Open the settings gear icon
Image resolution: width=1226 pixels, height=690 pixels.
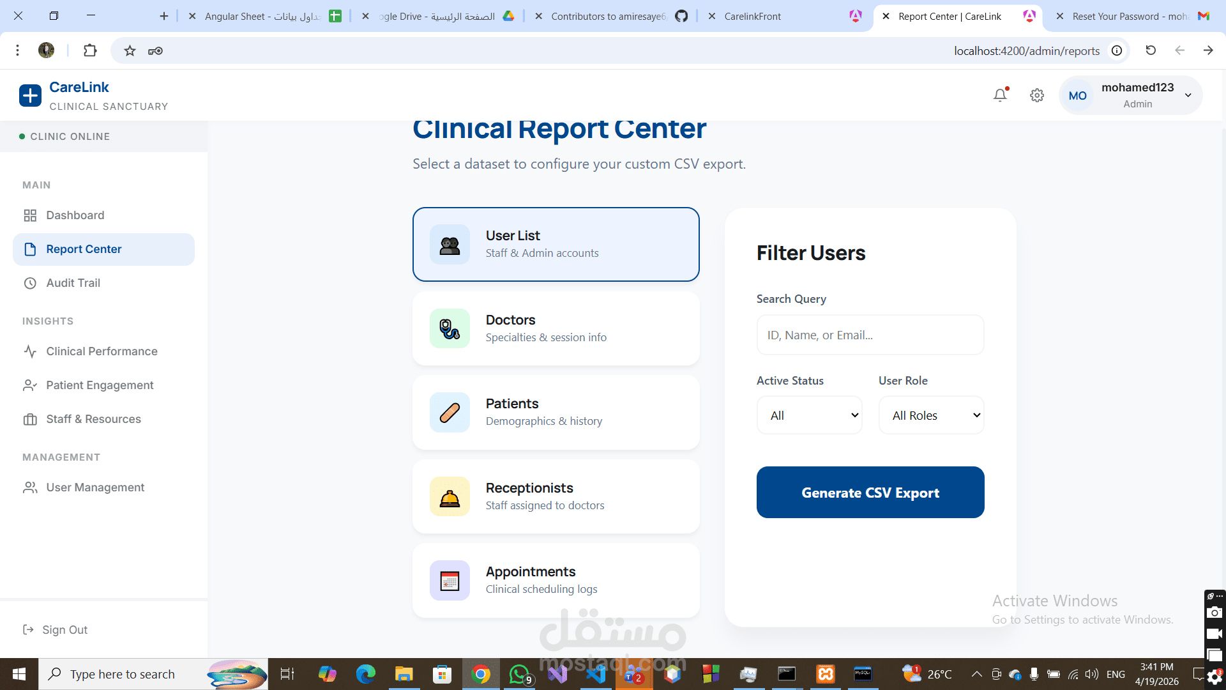[1037, 95]
